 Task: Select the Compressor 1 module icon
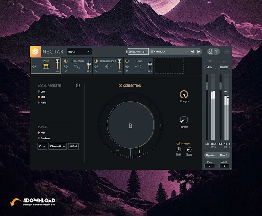(x=108, y=66)
